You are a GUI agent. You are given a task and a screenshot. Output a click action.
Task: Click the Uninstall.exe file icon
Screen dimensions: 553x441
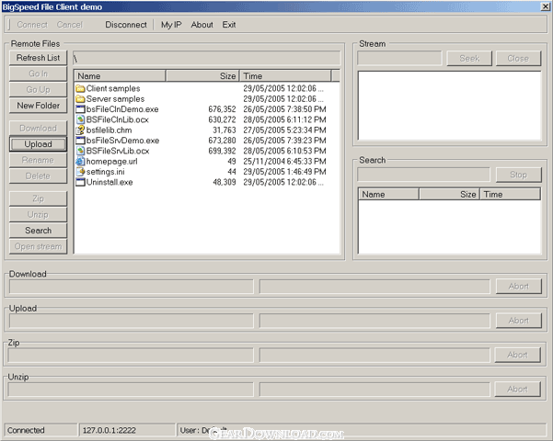click(80, 182)
